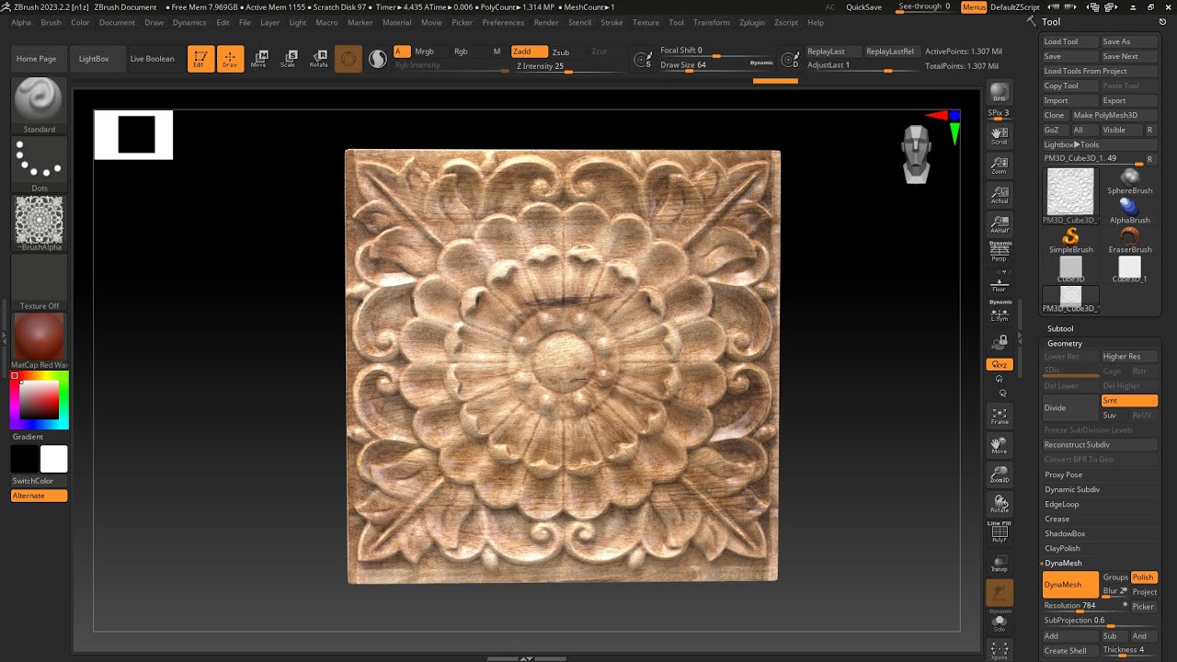Toggle Smt option next to Divide

click(1129, 401)
